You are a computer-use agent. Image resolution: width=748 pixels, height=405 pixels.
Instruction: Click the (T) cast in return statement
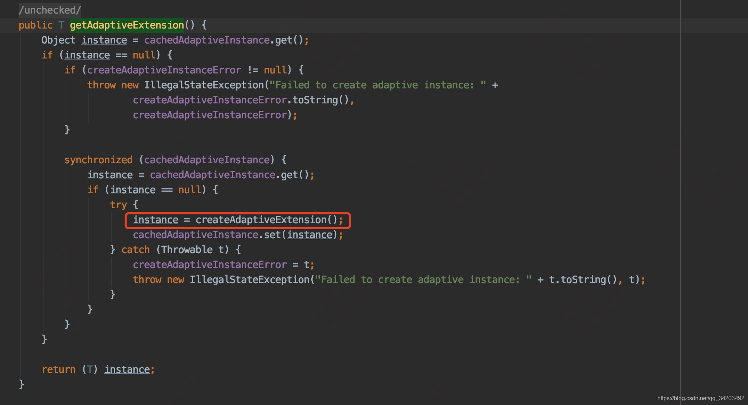(90, 369)
